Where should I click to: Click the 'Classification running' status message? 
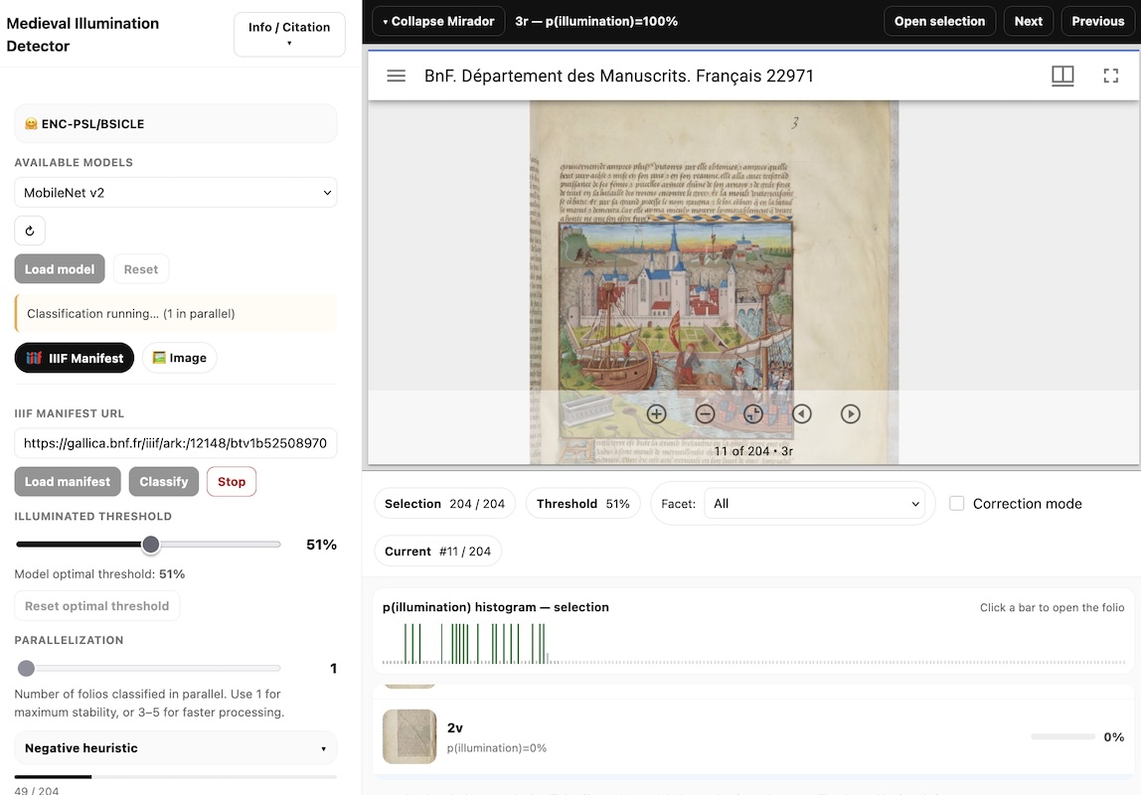[175, 313]
